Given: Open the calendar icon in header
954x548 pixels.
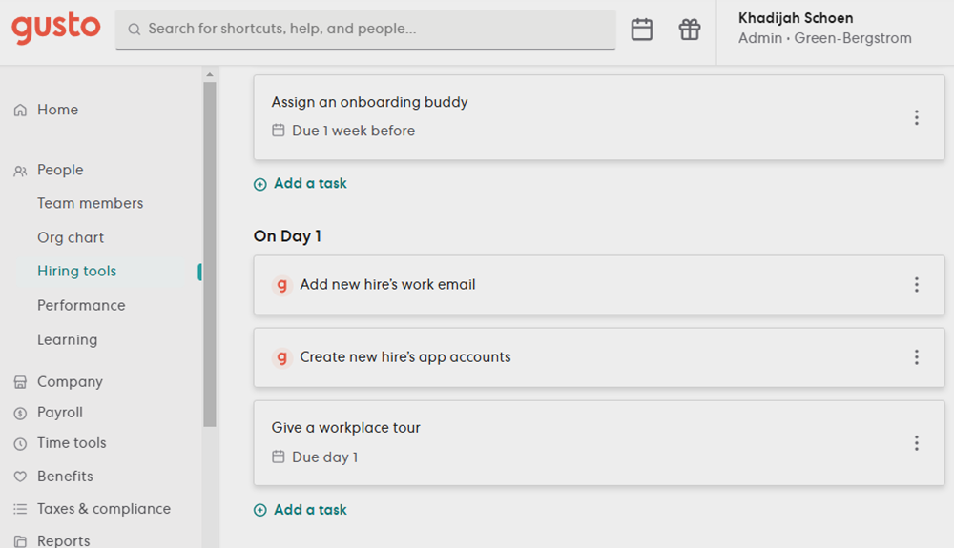Looking at the screenshot, I should [642, 30].
